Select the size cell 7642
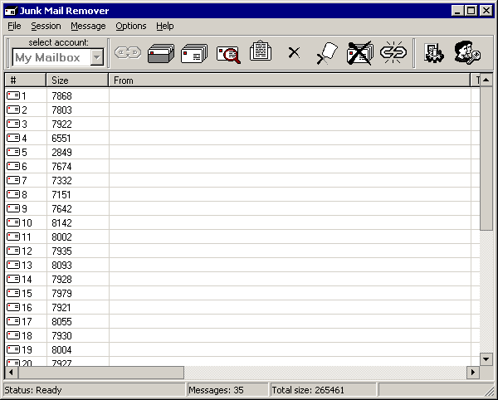Viewport: 498px width, 400px height. click(61, 208)
